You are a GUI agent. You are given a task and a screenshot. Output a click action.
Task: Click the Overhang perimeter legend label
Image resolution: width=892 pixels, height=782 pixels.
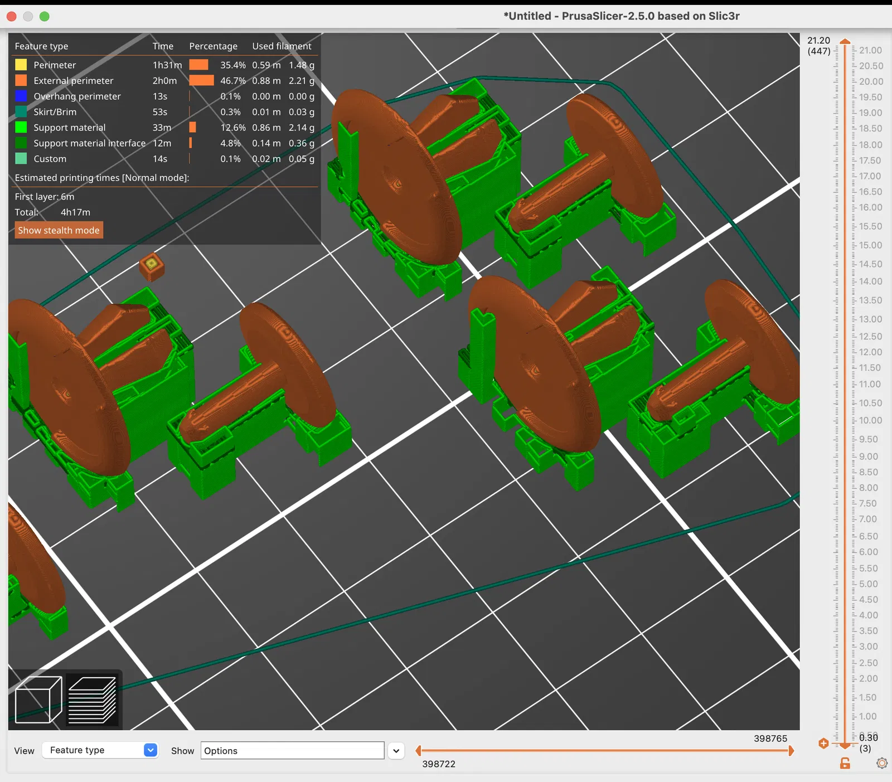coord(77,96)
